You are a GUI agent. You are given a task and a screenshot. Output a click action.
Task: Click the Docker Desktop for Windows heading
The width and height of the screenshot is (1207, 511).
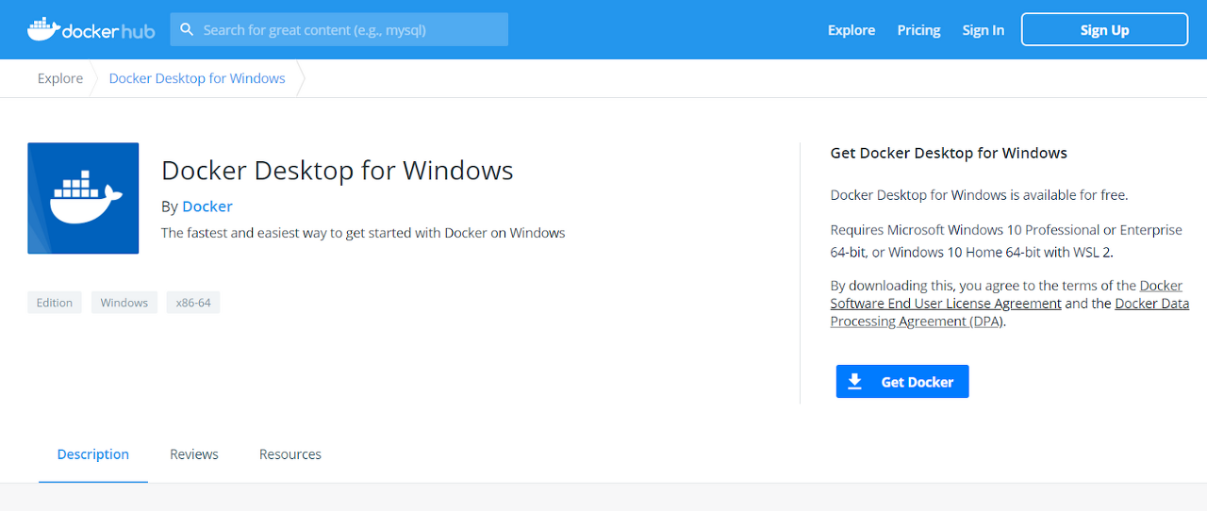pyautogui.click(x=338, y=170)
